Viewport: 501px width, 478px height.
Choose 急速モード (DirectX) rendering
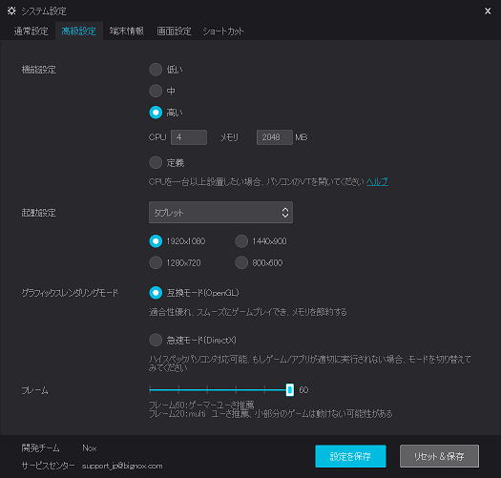(x=156, y=340)
